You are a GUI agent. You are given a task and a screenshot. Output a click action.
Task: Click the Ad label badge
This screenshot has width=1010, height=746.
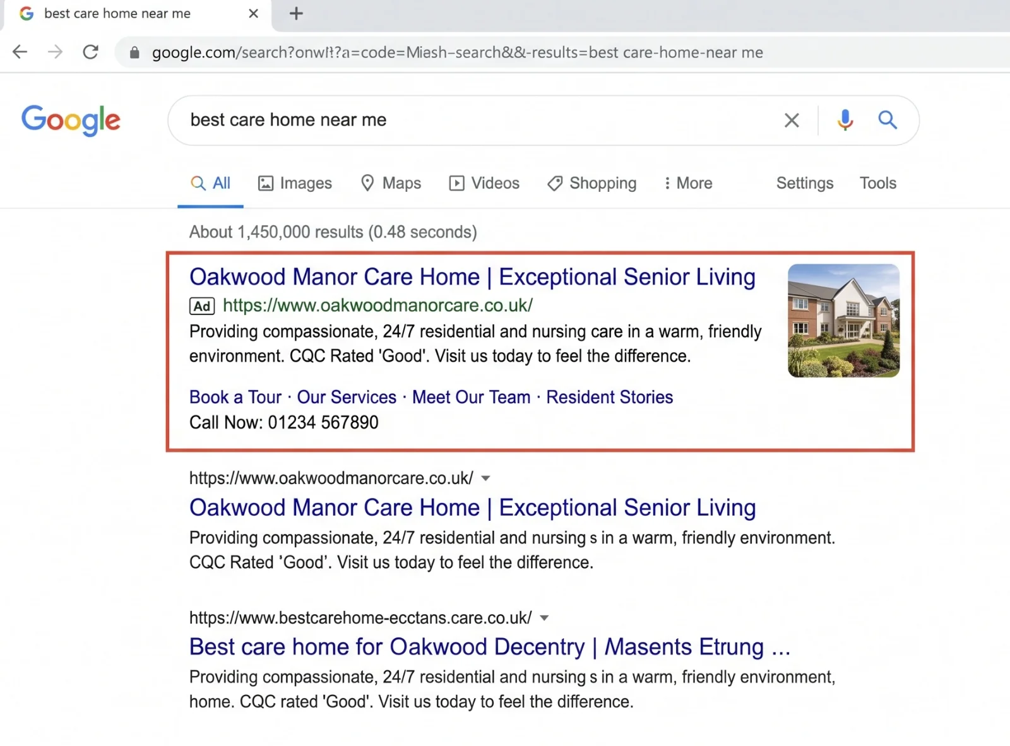pos(202,306)
